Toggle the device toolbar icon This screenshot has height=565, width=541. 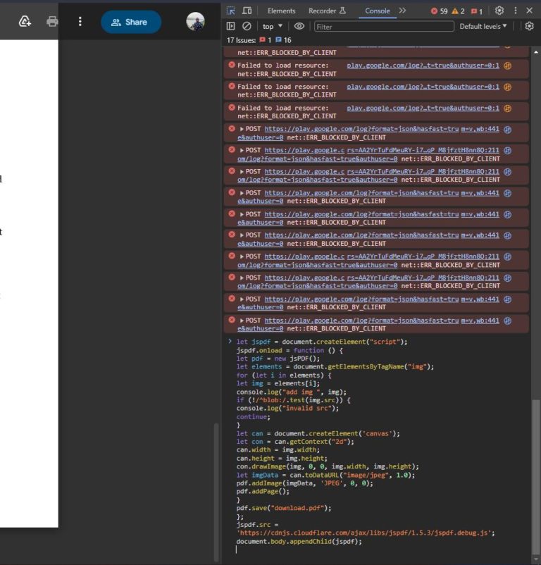tap(247, 11)
